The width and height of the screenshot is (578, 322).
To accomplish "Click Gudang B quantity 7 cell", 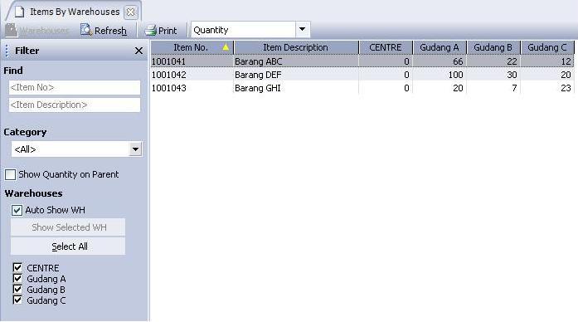I will [493, 88].
